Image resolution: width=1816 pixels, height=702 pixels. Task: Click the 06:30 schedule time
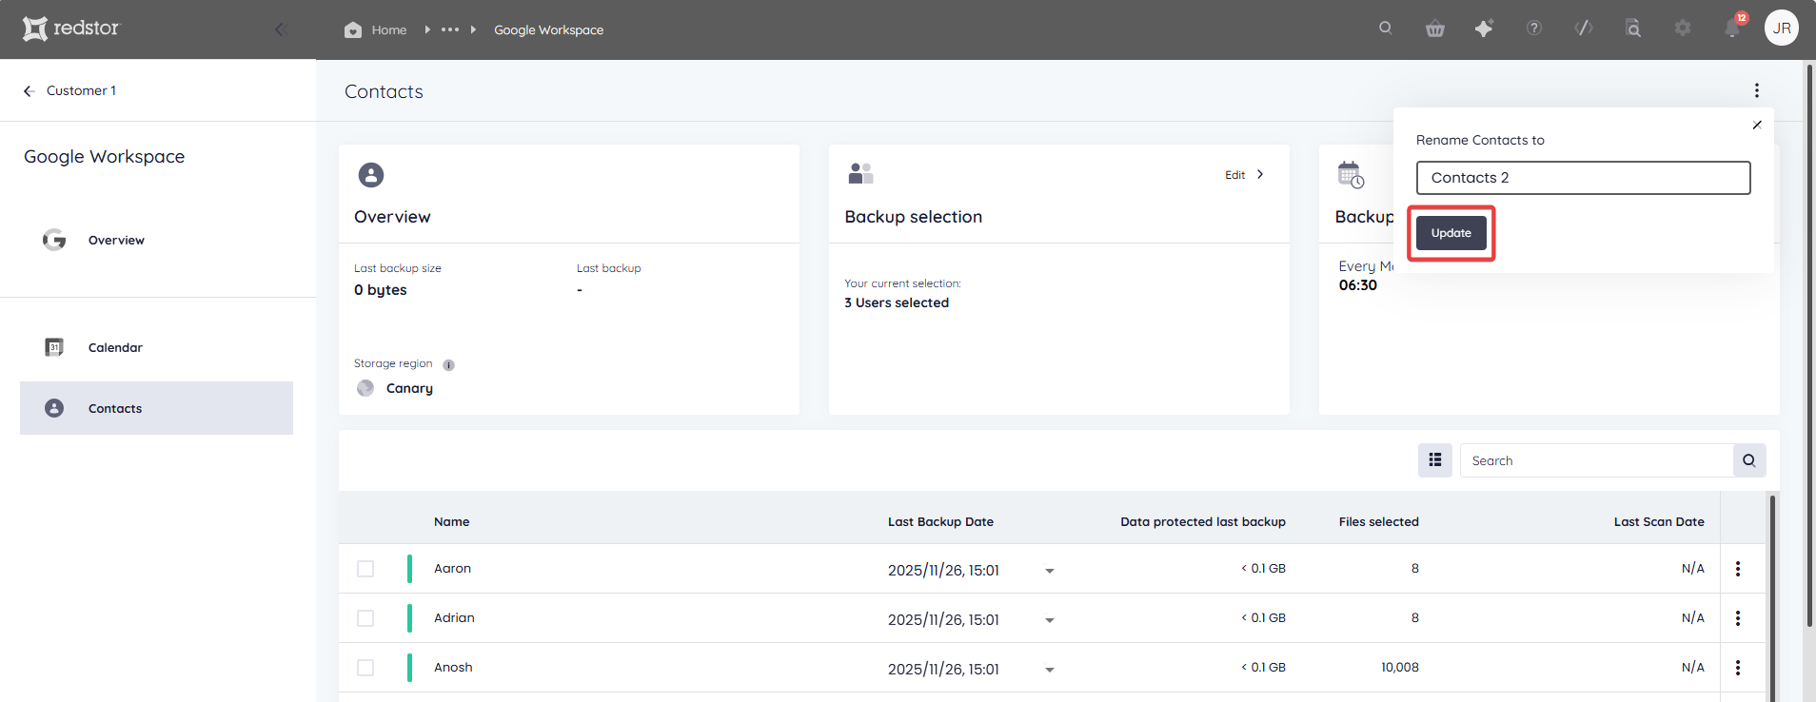1358,285
